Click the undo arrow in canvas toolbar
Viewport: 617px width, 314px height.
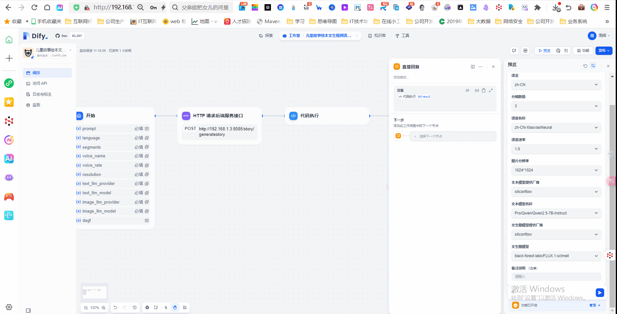116,308
